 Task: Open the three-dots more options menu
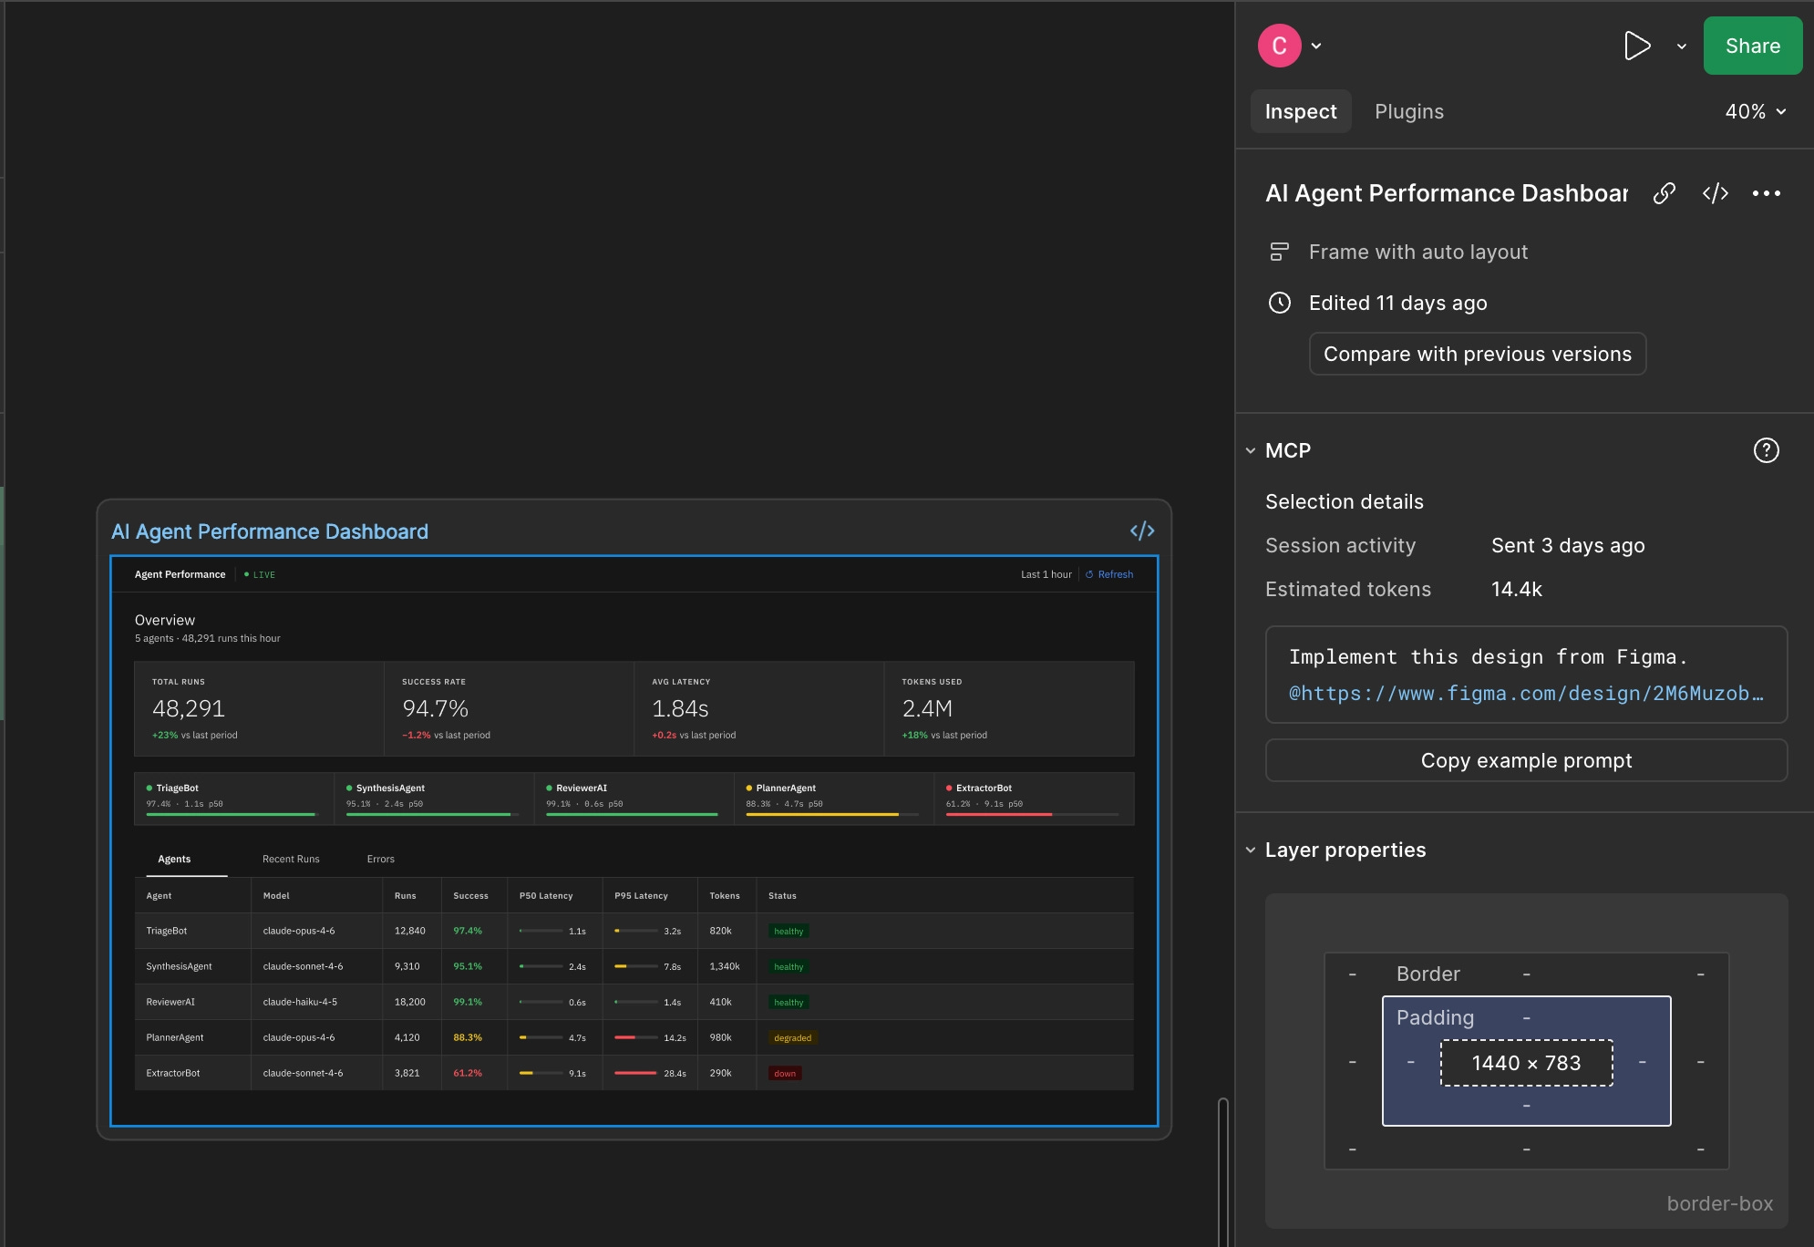pos(1766,193)
